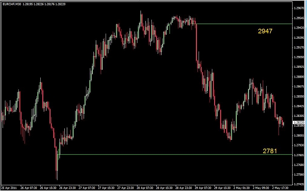Screen dimensions: 307x191
Task: Click the 1.27560 price axis label
Action: pyautogui.click(x=299, y=175)
